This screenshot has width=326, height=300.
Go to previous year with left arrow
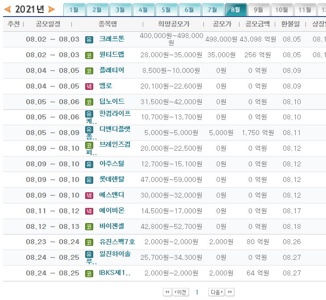[x=7, y=9]
